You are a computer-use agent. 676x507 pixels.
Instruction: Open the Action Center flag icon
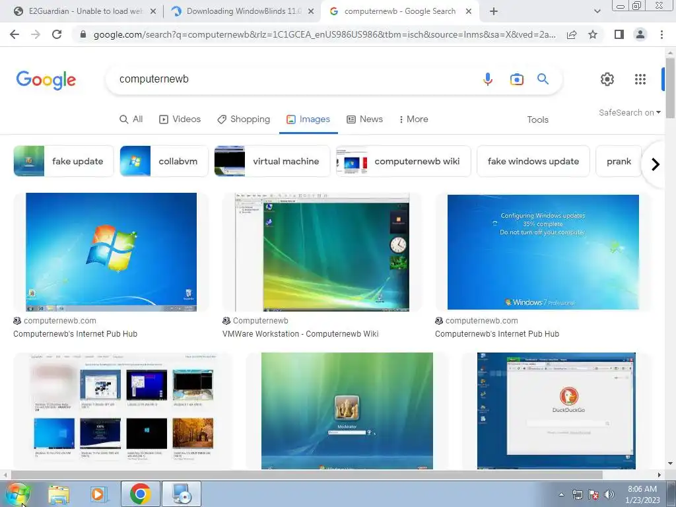point(593,494)
